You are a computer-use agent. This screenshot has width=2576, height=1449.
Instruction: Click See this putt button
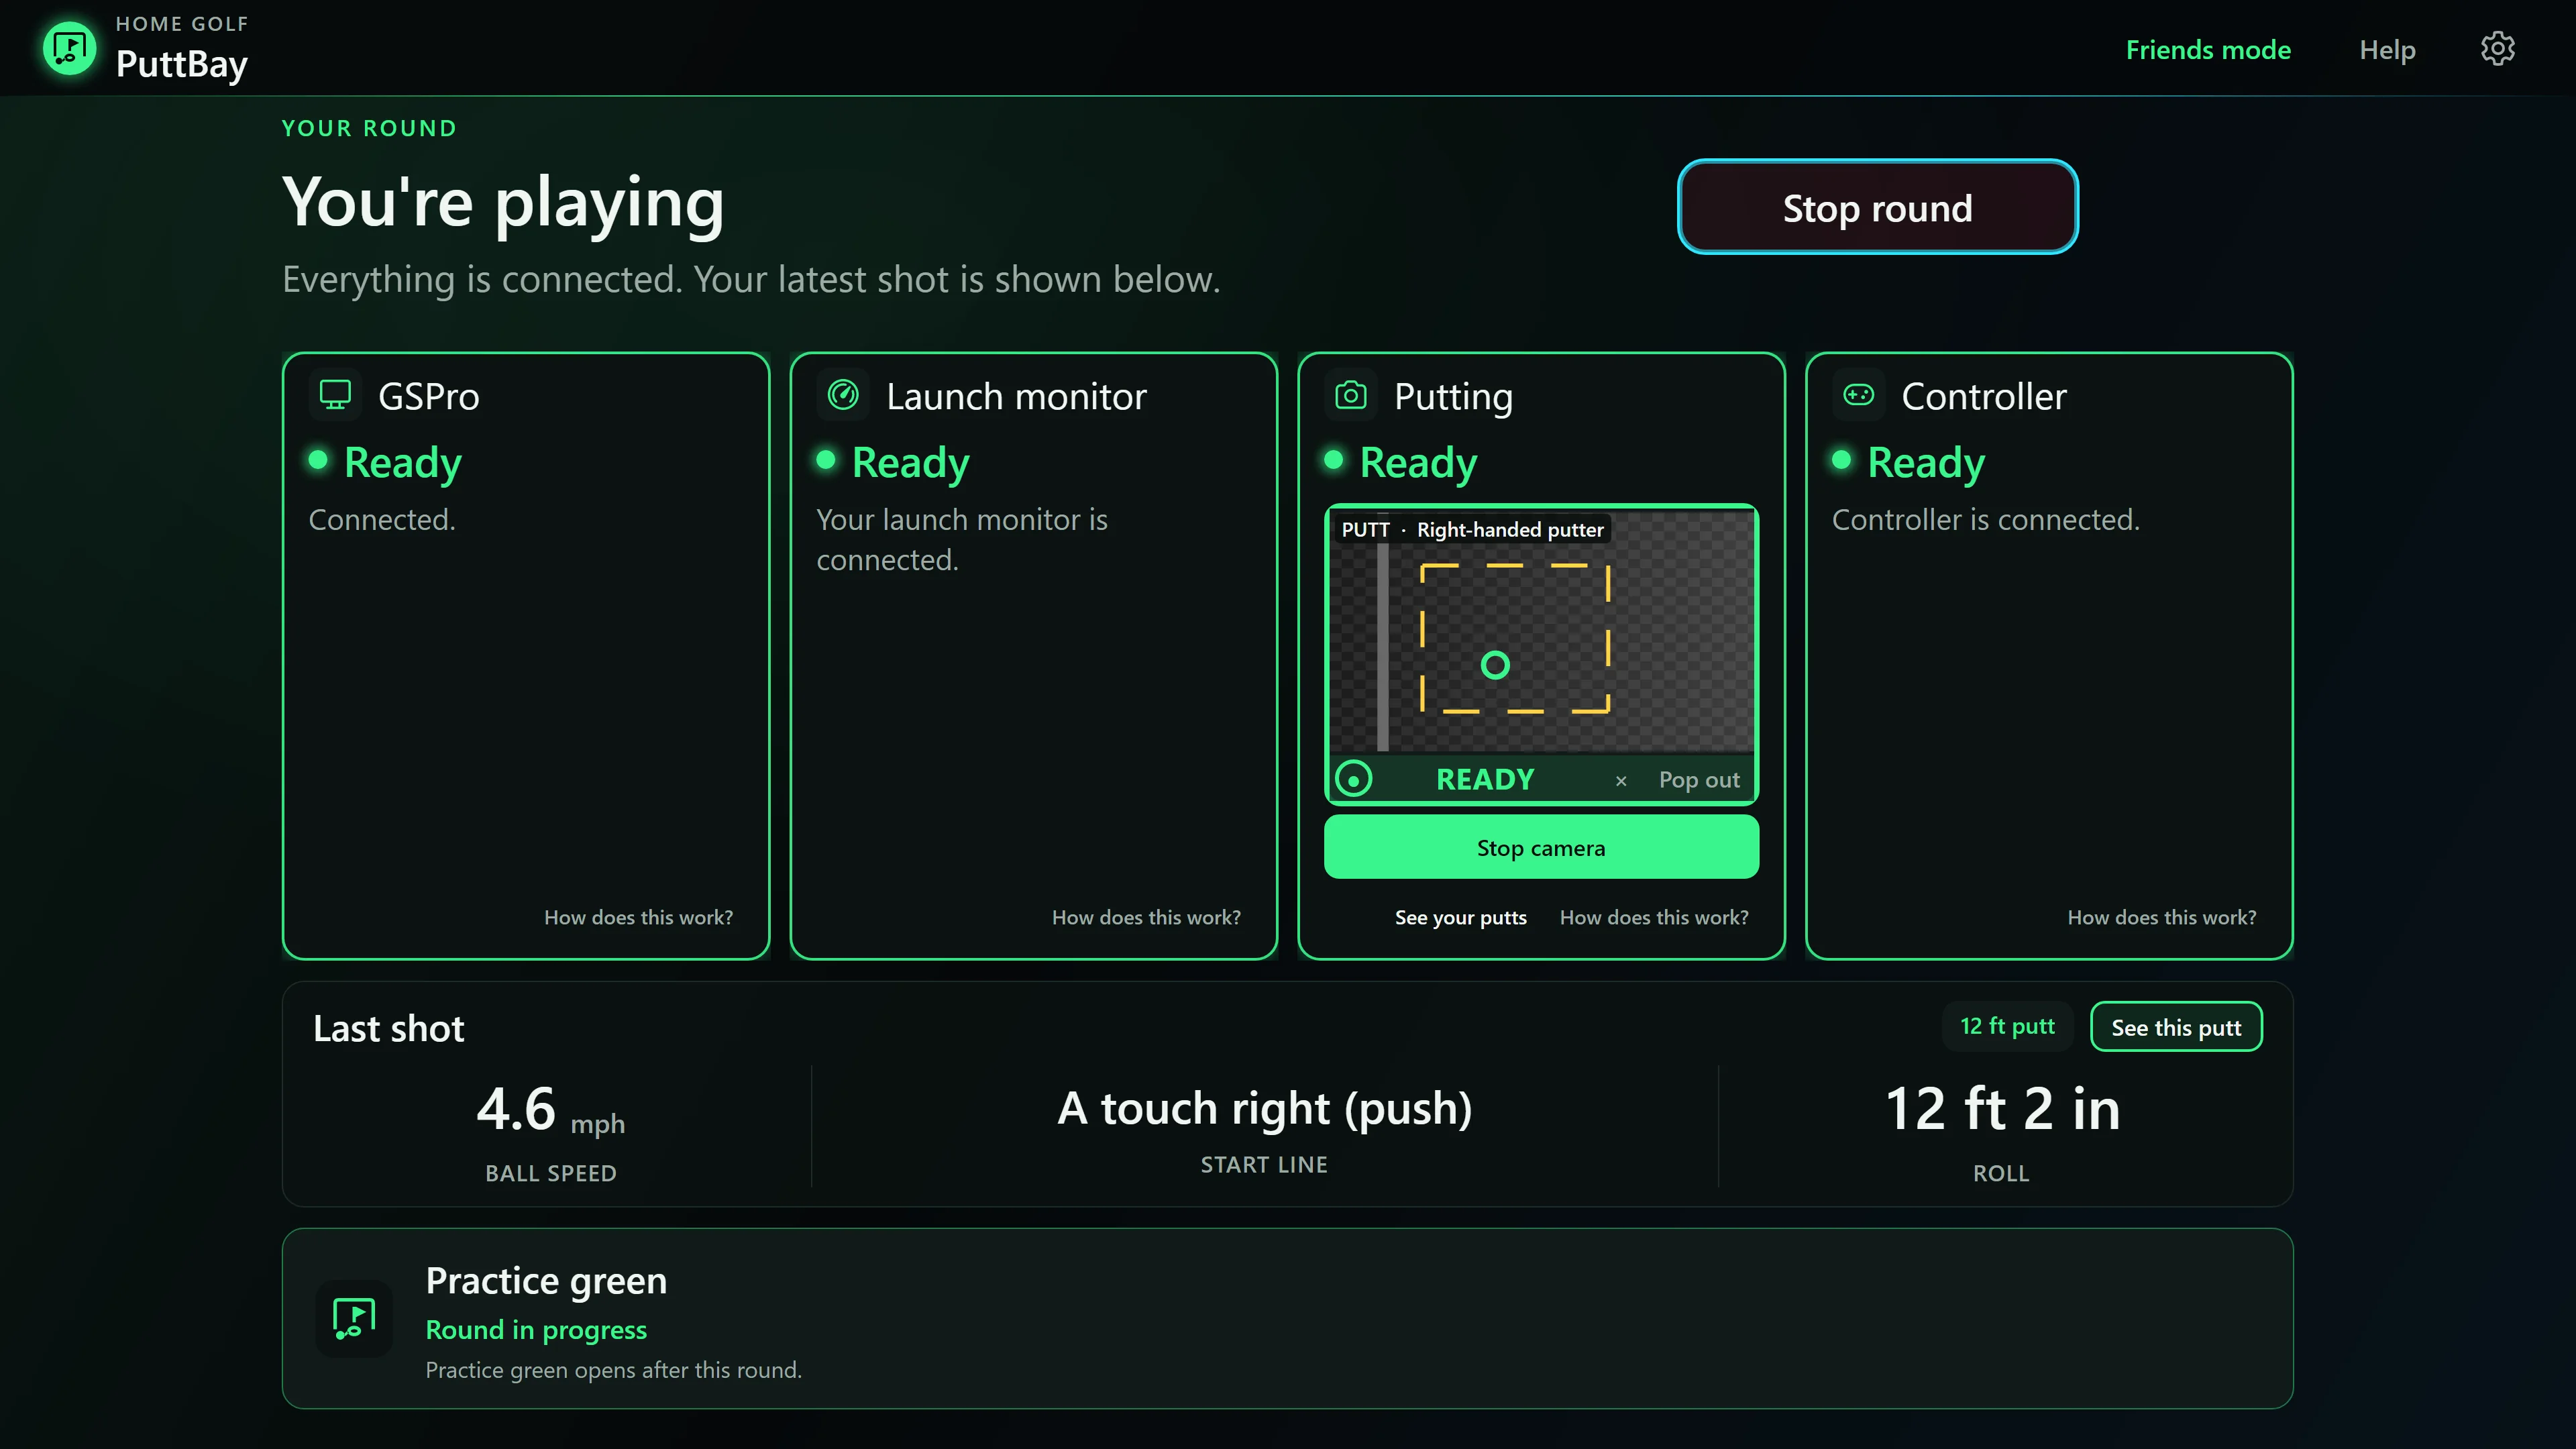point(2176,1027)
